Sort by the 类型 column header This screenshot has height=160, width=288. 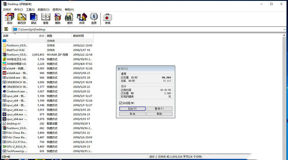click(58, 36)
